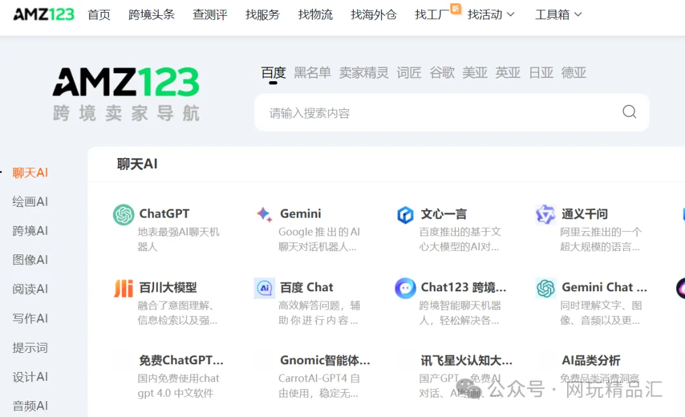This screenshot has height=417, width=685.
Task: Go to 首页 in the navigation bar
Action: 99,15
